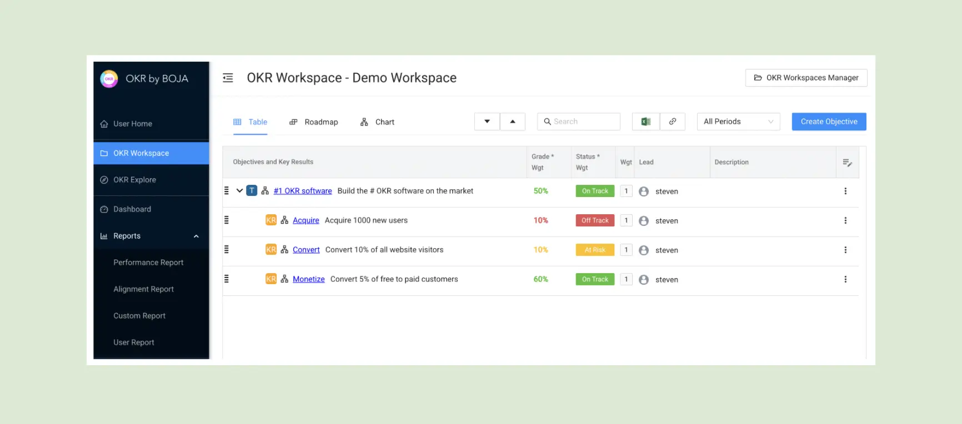Open Dashboard in sidebar
The width and height of the screenshot is (962, 424).
point(151,209)
